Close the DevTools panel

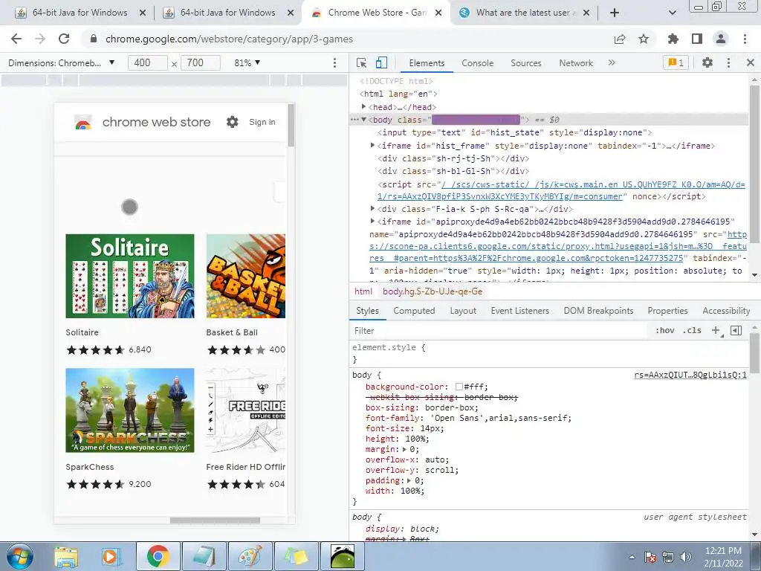tap(751, 62)
